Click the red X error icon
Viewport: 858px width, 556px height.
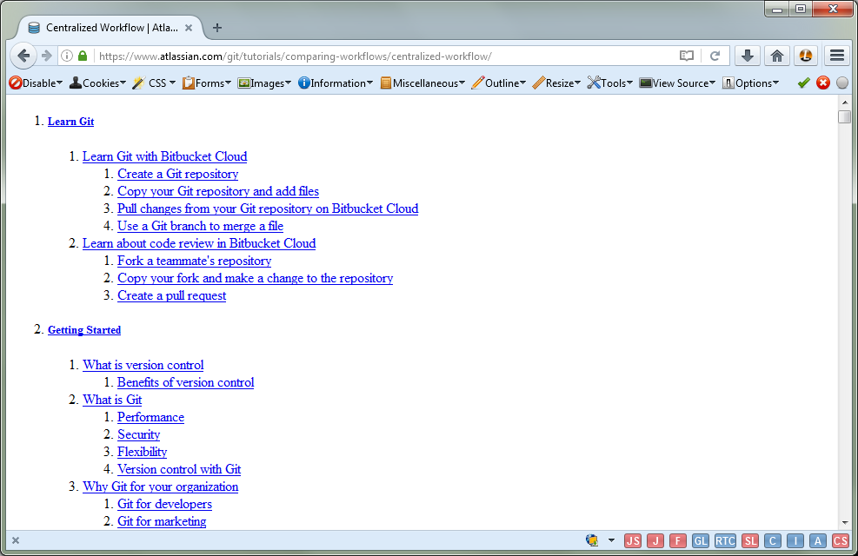point(823,83)
